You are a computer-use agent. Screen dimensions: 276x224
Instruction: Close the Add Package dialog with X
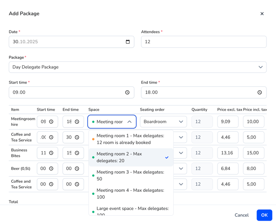coord(262,14)
